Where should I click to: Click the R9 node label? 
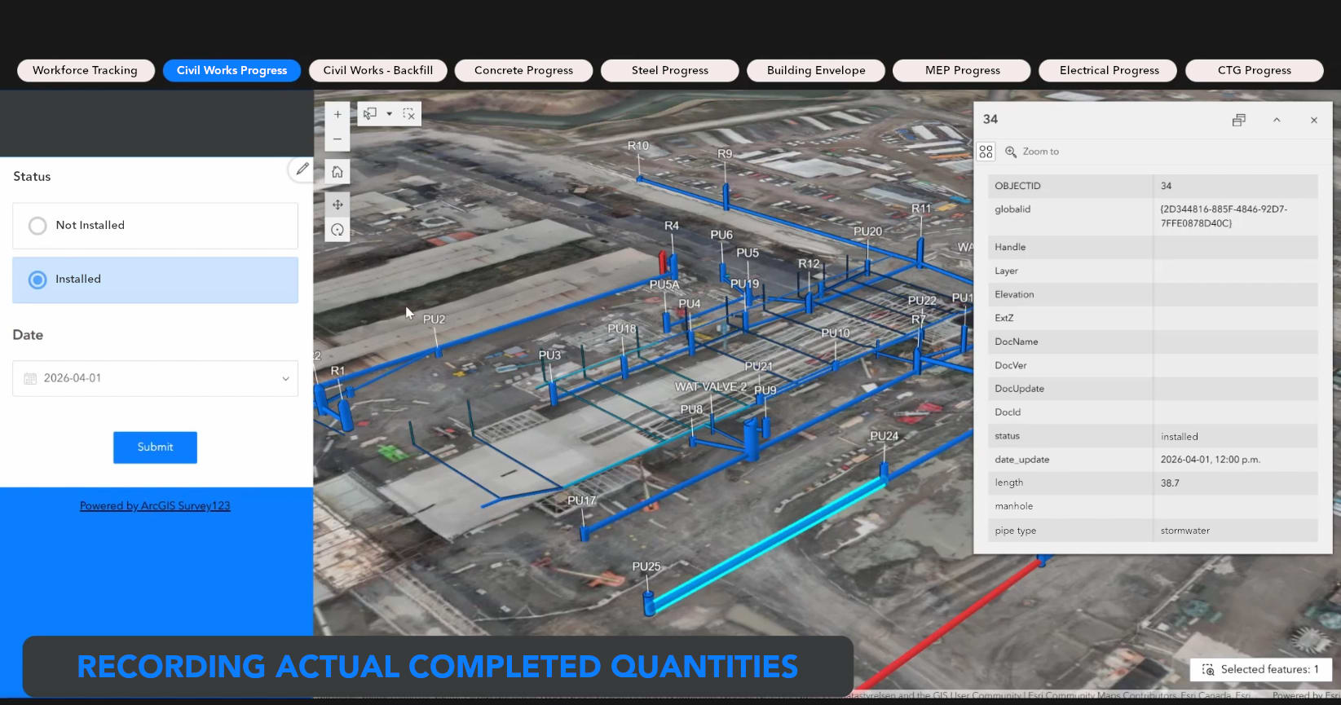point(725,153)
